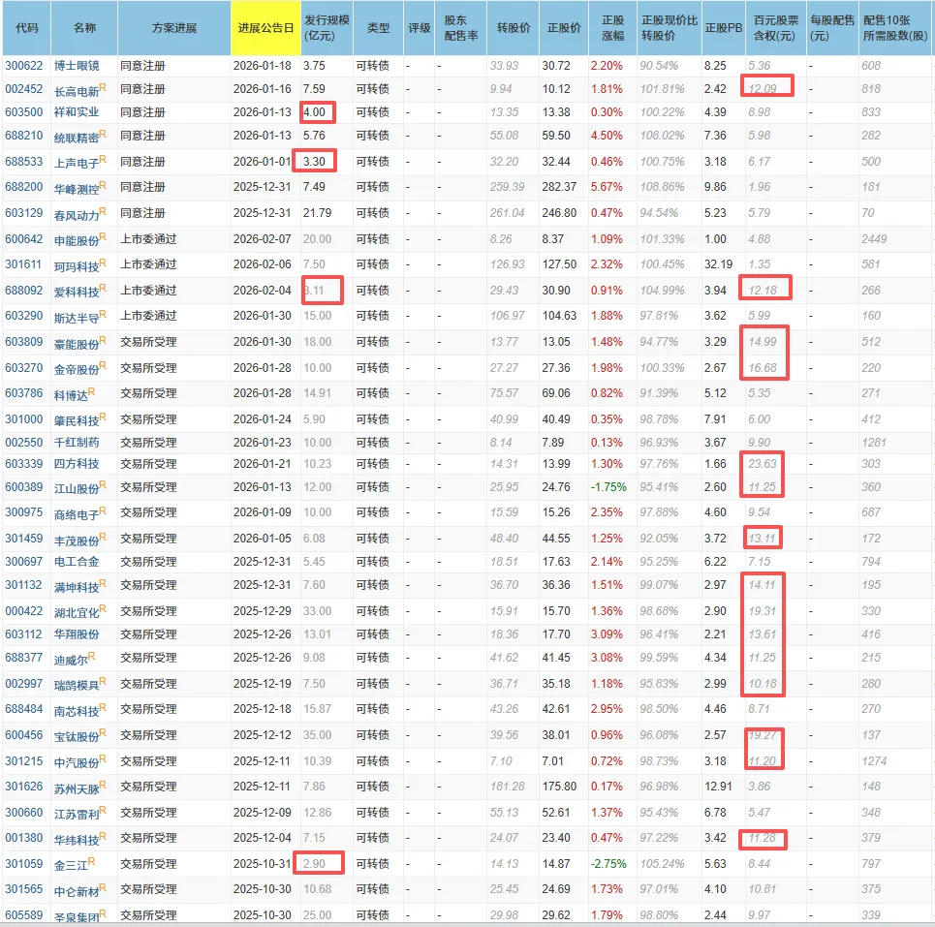Open the 博士眼镜 name link
935x927 pixels.
(77, 66)
